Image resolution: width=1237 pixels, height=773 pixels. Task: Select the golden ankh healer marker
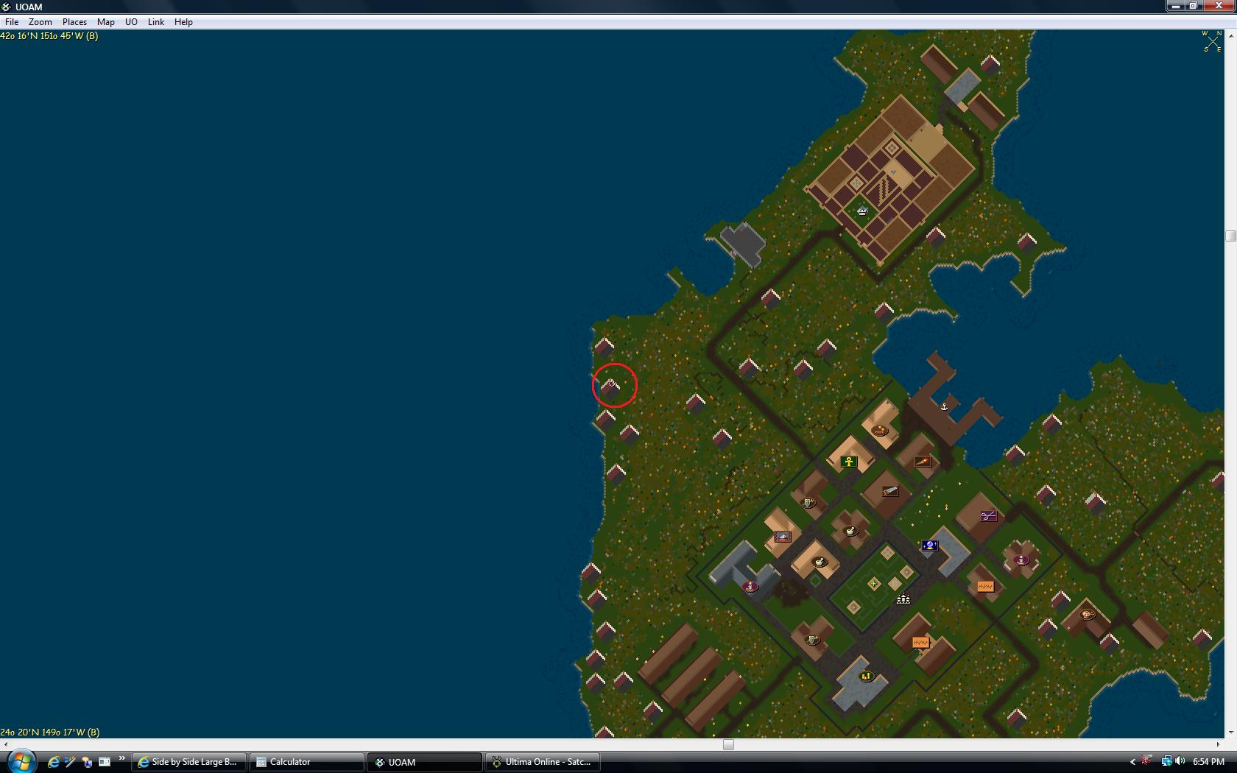pos(849,462)
